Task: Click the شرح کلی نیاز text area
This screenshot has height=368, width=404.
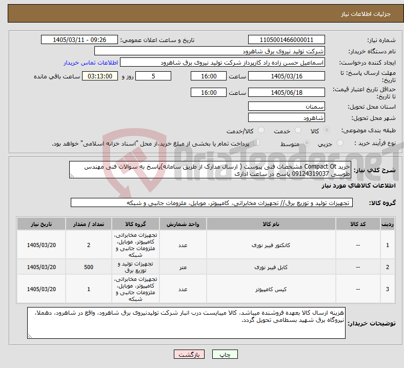Action: pyautogui.click(x=210, y=170)
